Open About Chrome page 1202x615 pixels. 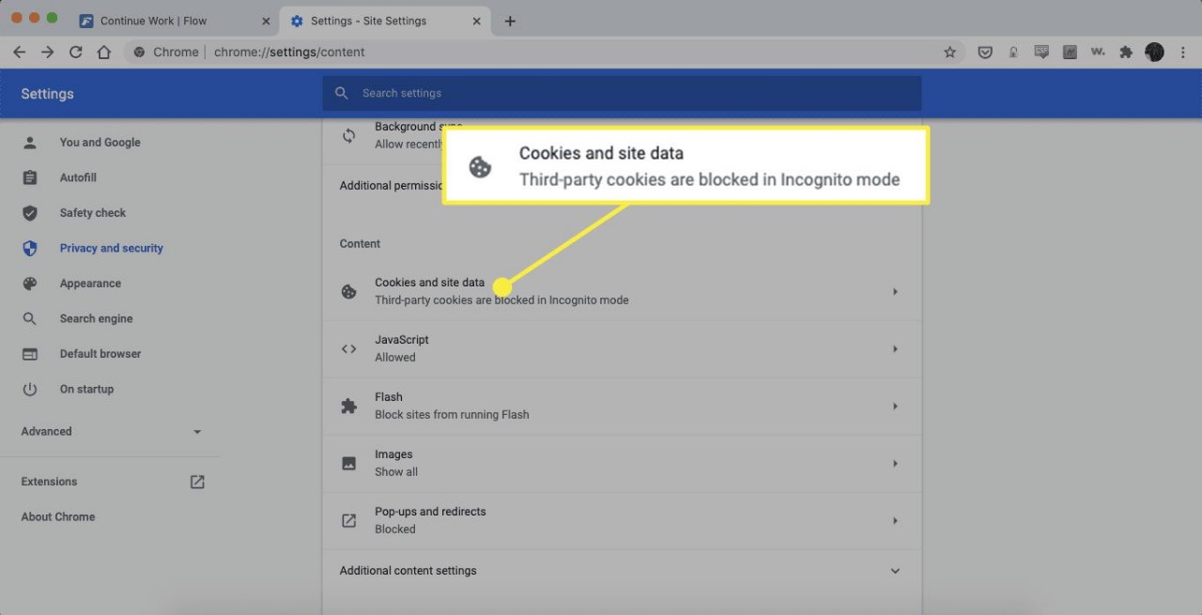58,516
